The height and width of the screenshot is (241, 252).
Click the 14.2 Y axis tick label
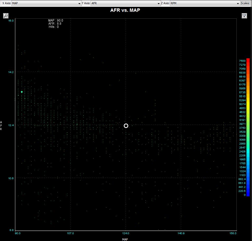pos(11,72)
